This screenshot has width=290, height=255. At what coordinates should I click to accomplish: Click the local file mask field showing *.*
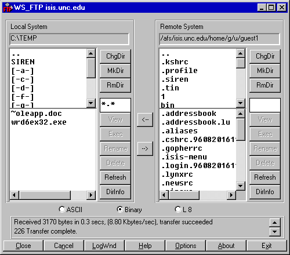pyautogui.click(x=115, y=105)
